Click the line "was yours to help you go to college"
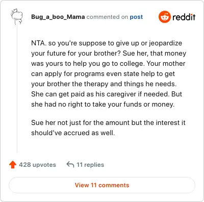 click(x=88, y=63)
